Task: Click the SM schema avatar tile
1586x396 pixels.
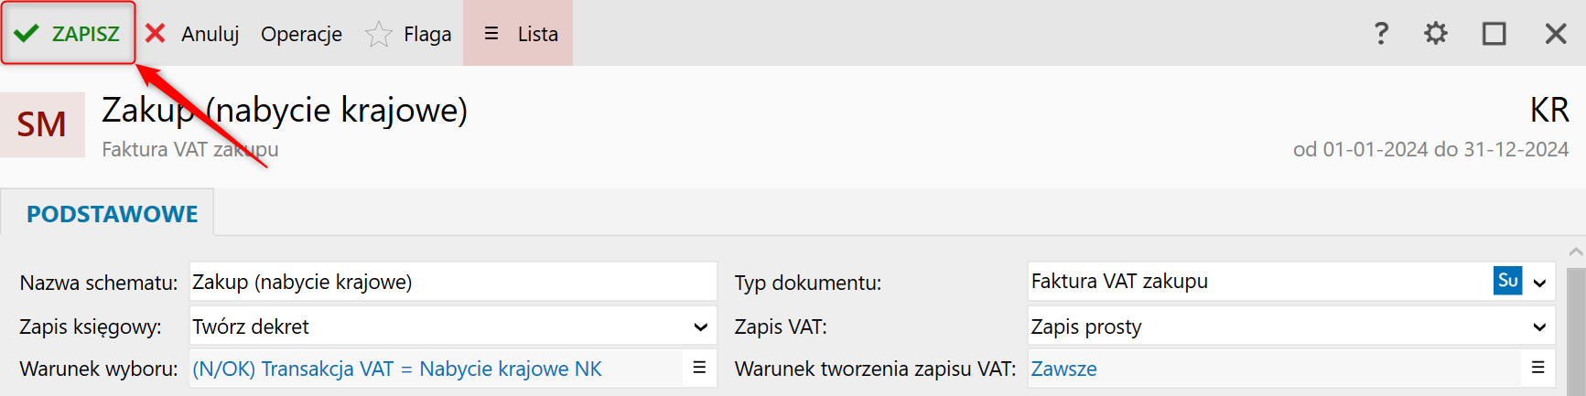Action: [x=42, y=124]
